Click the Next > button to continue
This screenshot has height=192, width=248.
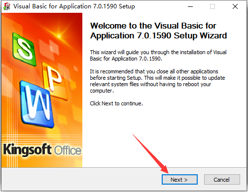coord(179,180)
